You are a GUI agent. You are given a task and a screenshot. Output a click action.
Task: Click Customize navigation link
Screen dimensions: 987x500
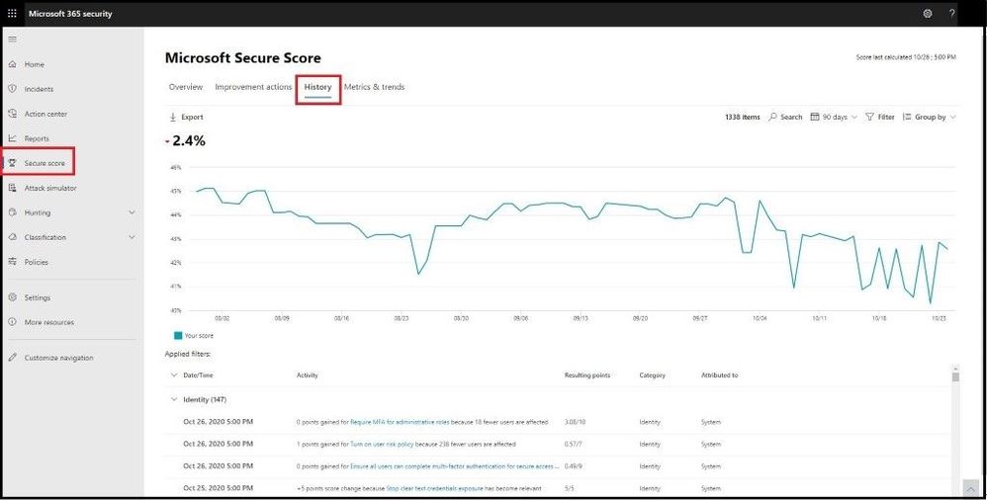pyautogui.click(x=58, y=358)
